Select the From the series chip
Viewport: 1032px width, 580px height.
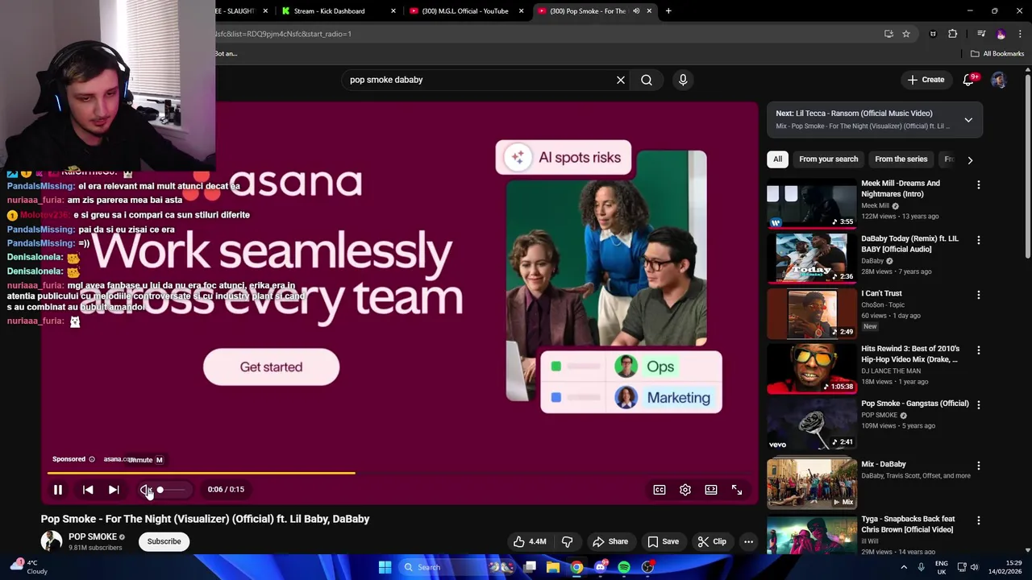(901, 159)
